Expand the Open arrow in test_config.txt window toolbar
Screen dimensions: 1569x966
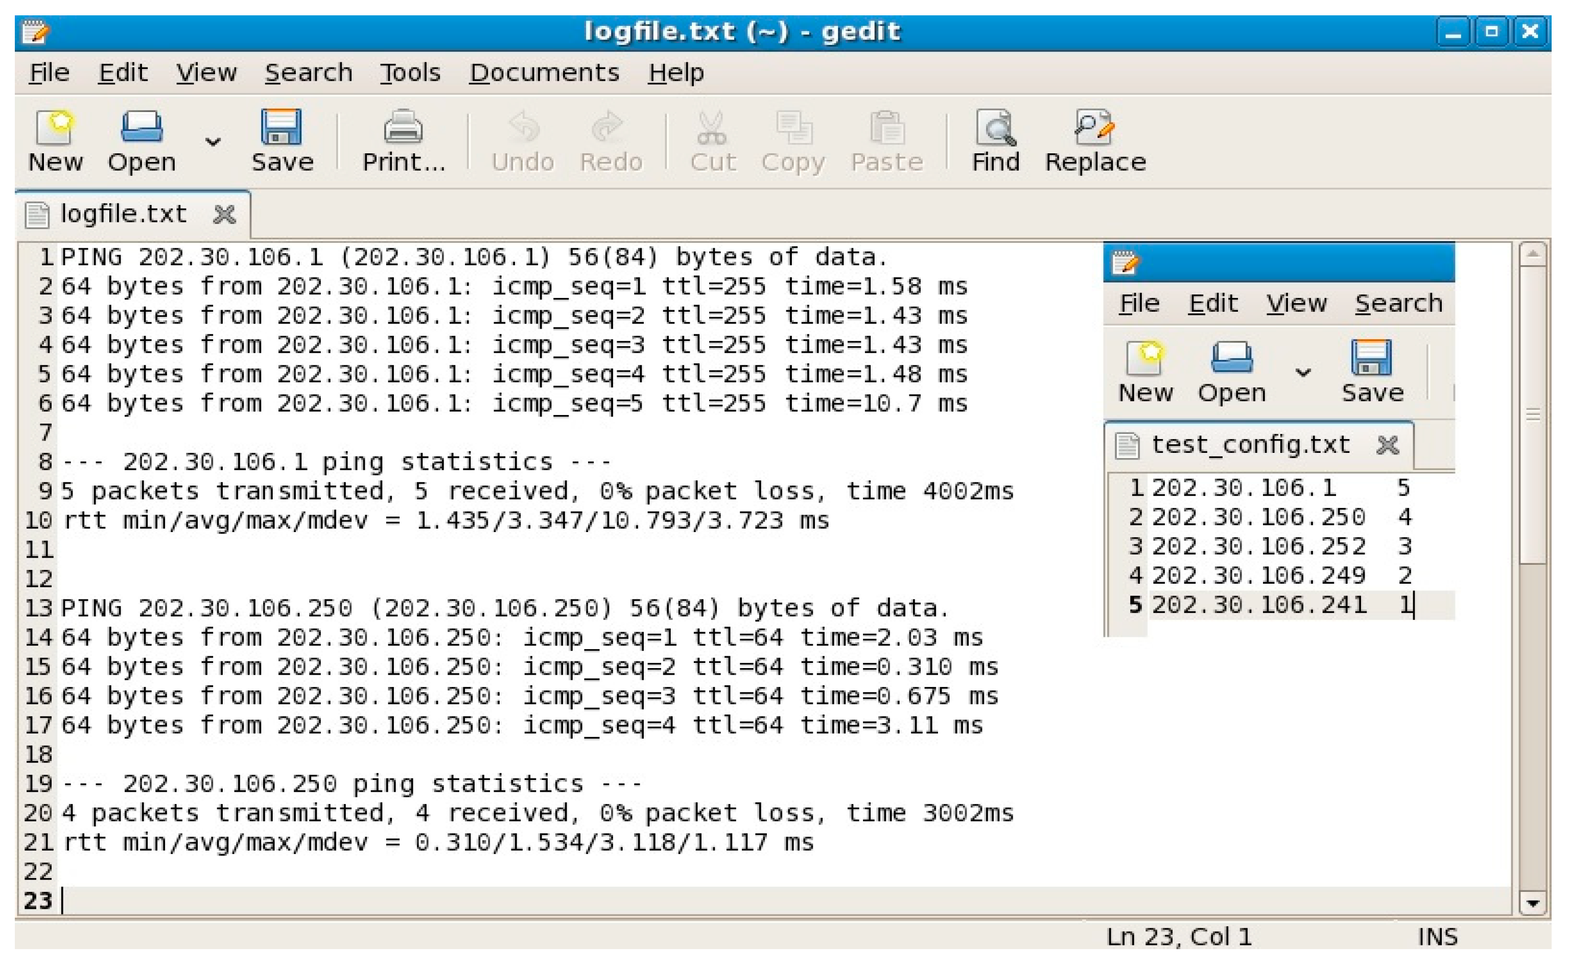tap(1303, 372)
